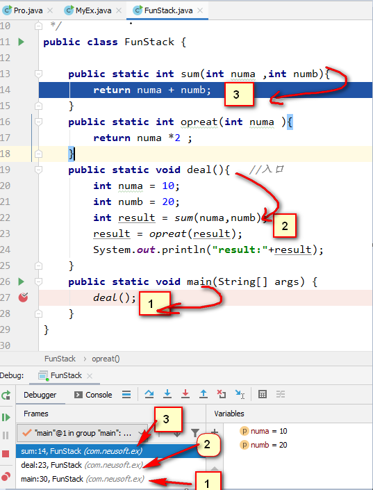This screenshot has height=490, width=373.
Task: Toggle the breakpoint on line 27
Action: [23, 297]
